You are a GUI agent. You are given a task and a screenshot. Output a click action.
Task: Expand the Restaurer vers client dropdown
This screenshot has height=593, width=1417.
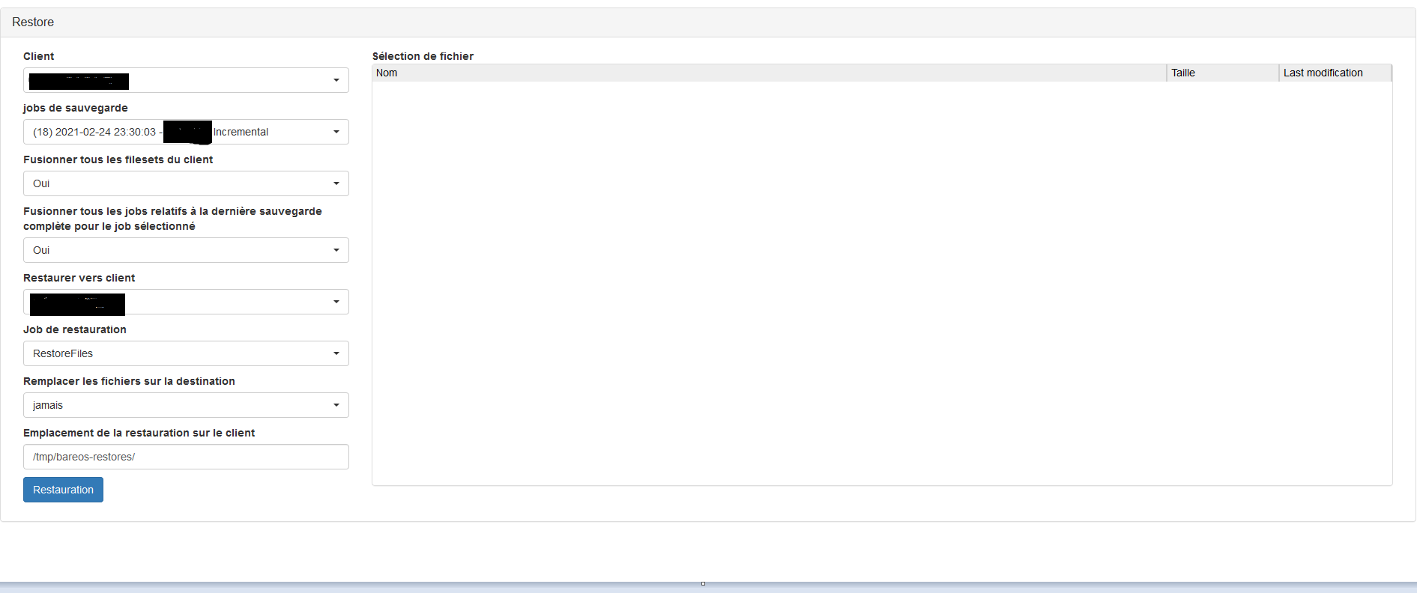tap(186, 302)
